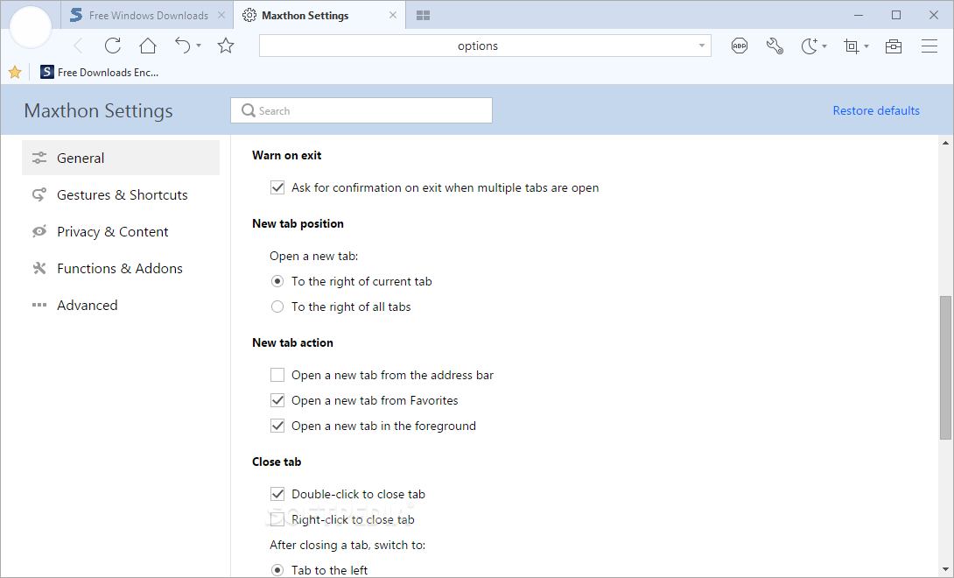The height and width of the screenshot is (578, 954).
Task: Go back with the back arrow
Action: pyautogui.click(x=78, y=46)
